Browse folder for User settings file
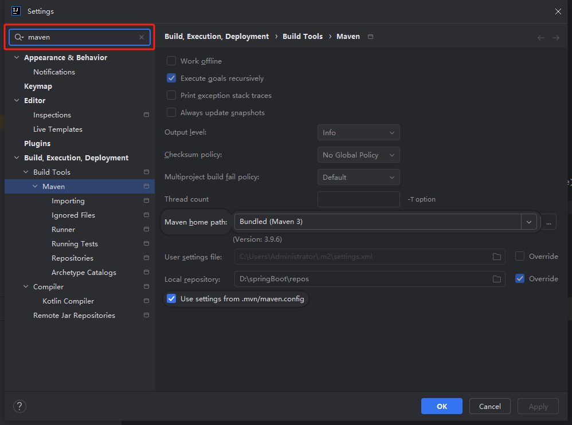 point(496,257)
